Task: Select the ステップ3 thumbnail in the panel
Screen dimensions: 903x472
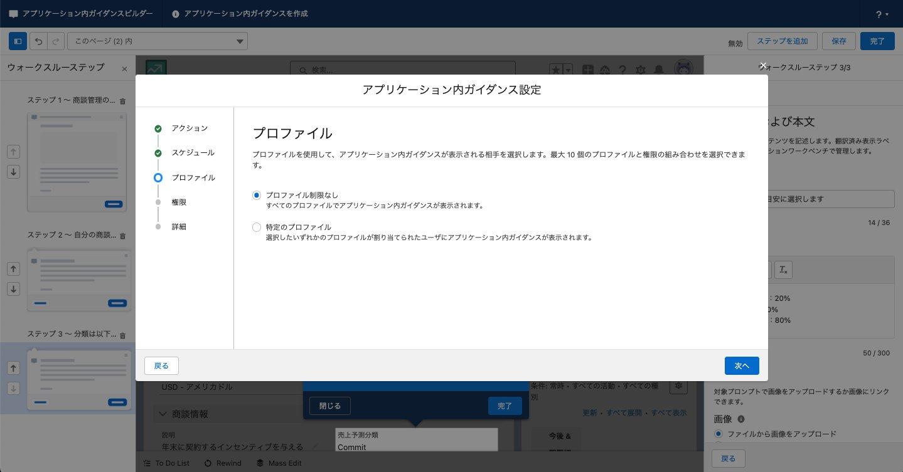Action: 78,379
